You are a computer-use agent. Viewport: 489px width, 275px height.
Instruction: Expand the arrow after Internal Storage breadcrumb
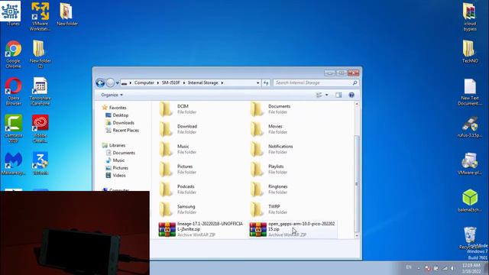[222, 83]
